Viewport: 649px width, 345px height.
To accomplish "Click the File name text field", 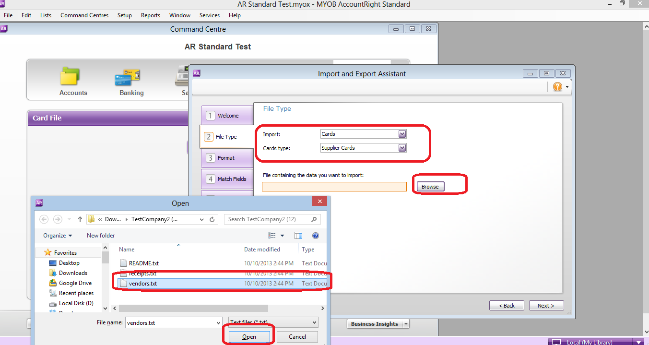I will pos(170,323).
